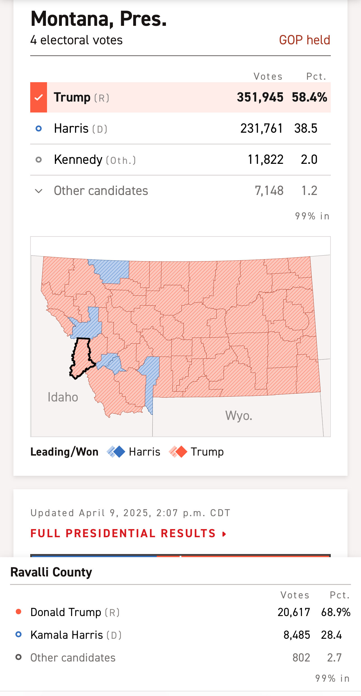Click the blue circle next to Kamala Harris
This screenshot has width=361, height=696.
19,634
